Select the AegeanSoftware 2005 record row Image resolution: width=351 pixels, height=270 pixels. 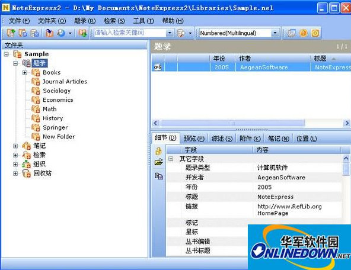[251, 67]
